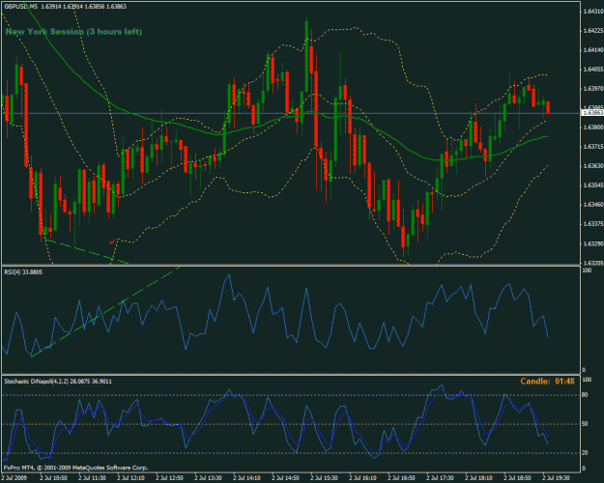Click the '2 Jul 13:30' time label
604x483 pixels.
(x=209, y=478)
